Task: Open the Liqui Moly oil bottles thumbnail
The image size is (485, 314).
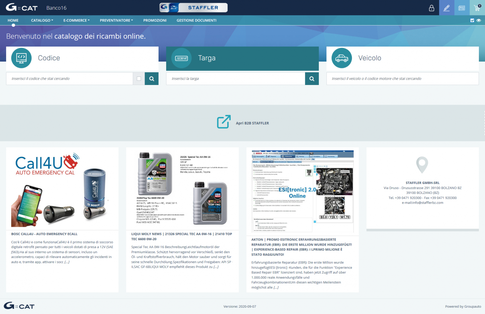Action: click(x=182, y=189)
